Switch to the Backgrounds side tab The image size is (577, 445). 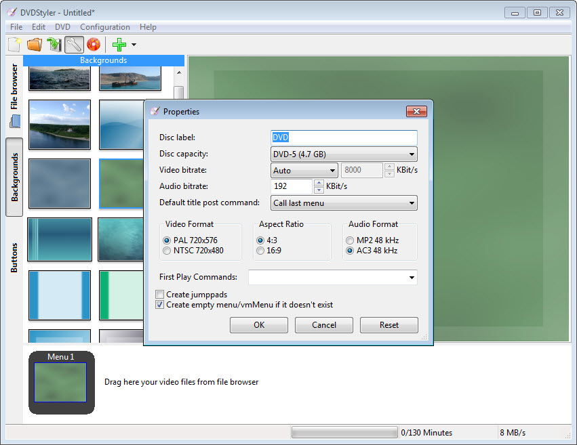pos(14,177)
